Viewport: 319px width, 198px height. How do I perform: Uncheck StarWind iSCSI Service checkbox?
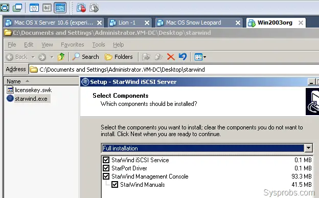tap(106, 160)
